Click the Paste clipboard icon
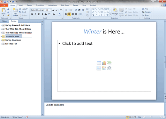Viewport: 166px width, 119px height. pos(4,10)
